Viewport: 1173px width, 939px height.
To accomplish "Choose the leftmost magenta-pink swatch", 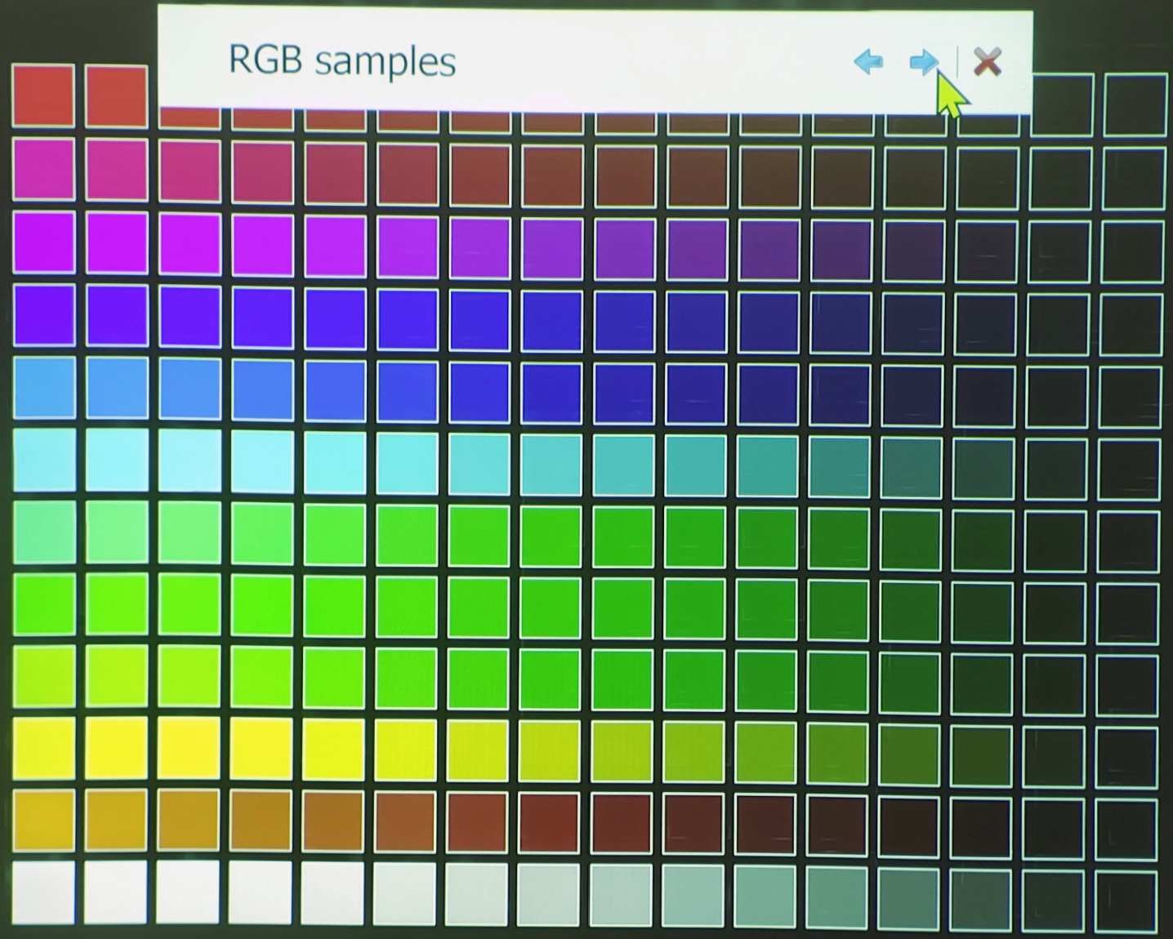I will [x=44, y=169].
